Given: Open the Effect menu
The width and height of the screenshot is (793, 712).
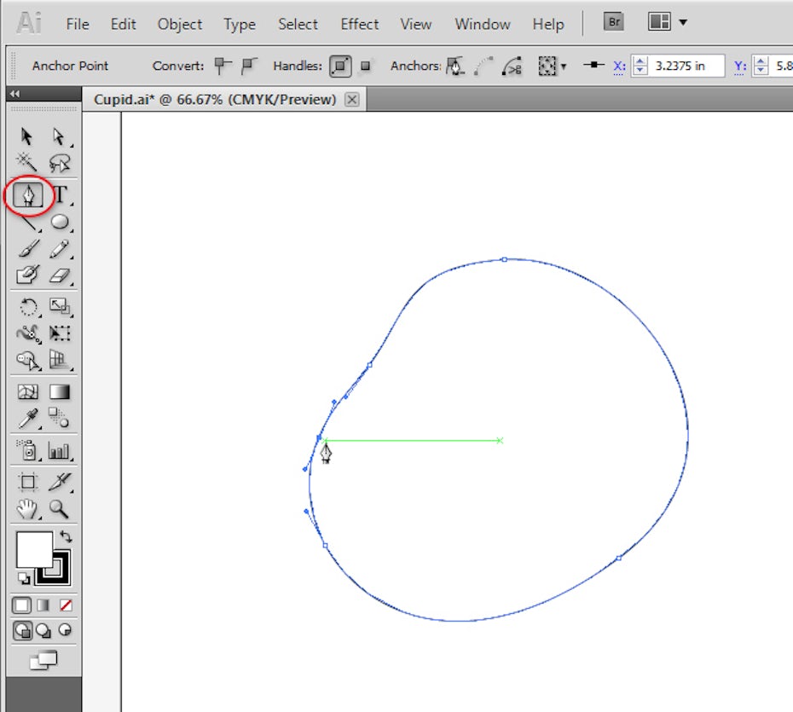Looking at the screenshot, I should coord(359,24).
